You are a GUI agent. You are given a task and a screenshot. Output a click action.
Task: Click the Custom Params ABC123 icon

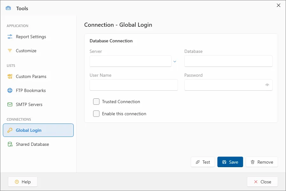coord(10,76)
